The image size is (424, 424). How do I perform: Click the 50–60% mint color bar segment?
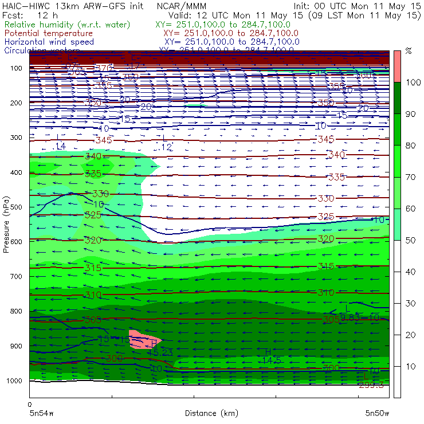pyautogui.click(x=397, y=225)
